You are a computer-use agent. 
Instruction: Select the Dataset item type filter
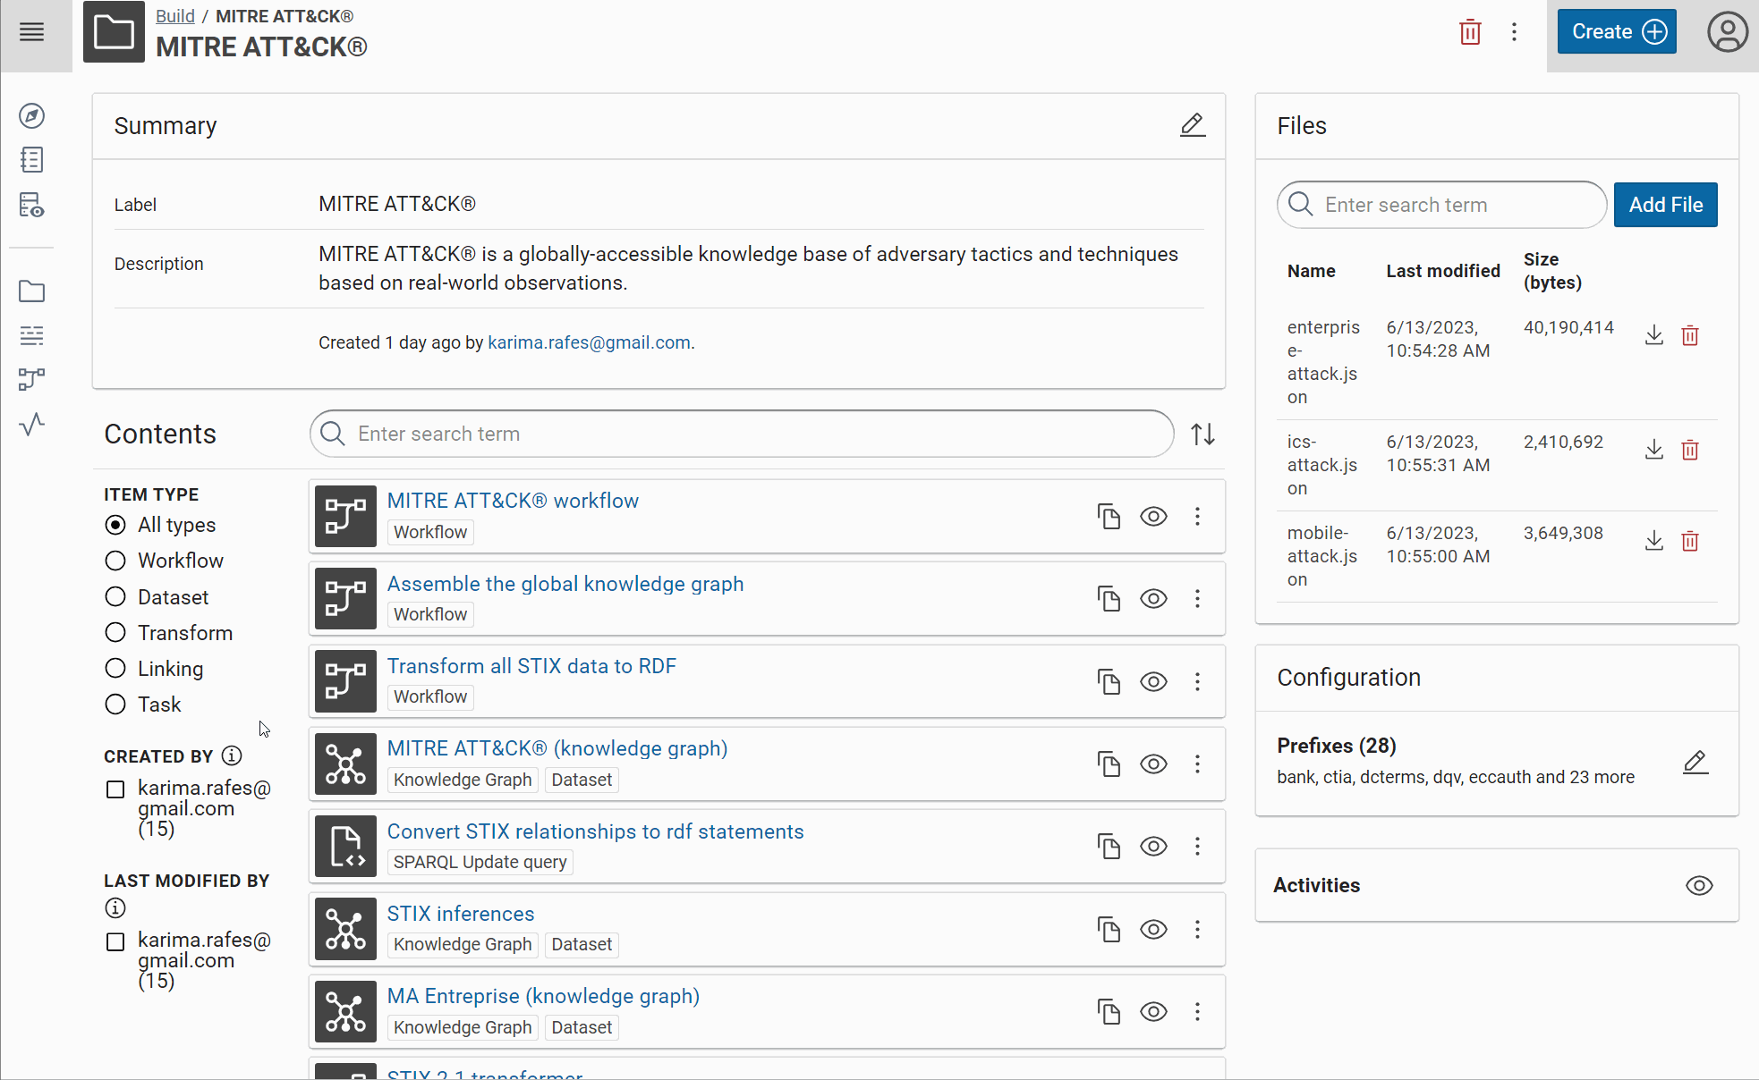[115, 596]
